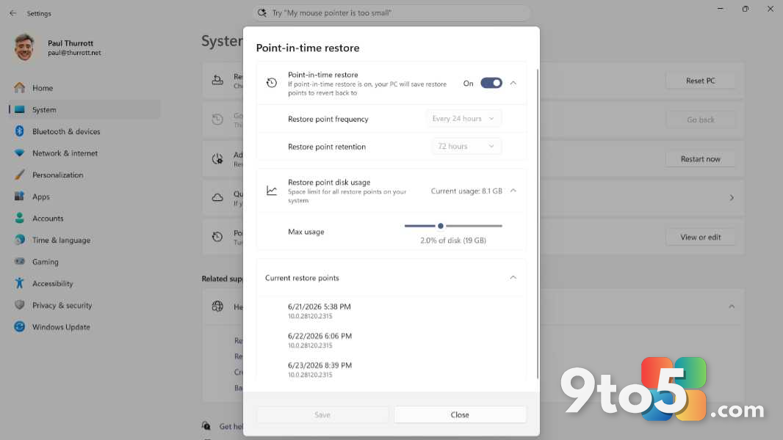Click the Reset PC row icon
783x440 pixels.
(217, 80)
